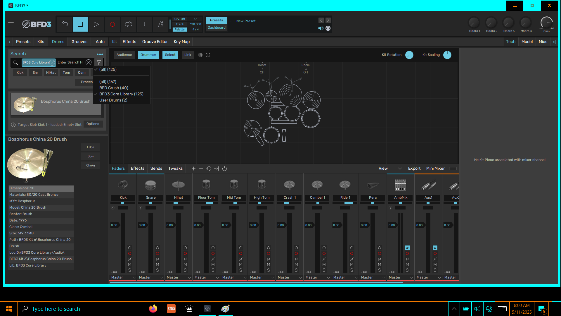Screen dimensions: 561x316
Task: Toggle the half-shaded circle view icon
Action: point(200,55)
